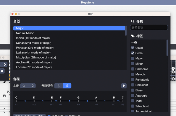Click the E note marker on background fretboard
The width and height of the screenshot is (176, 116).
173,68
